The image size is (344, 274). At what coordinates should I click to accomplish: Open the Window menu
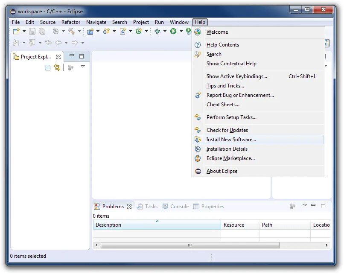click(x=179, y=22)
